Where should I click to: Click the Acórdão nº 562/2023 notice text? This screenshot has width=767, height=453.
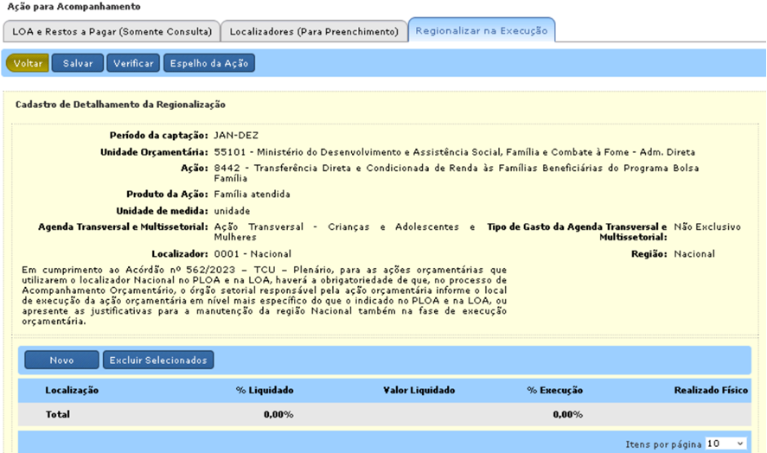pyautogui.click(x=265, y=296)
